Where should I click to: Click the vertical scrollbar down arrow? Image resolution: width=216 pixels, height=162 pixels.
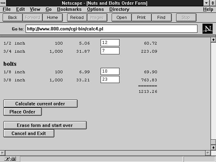click(213, 147)
